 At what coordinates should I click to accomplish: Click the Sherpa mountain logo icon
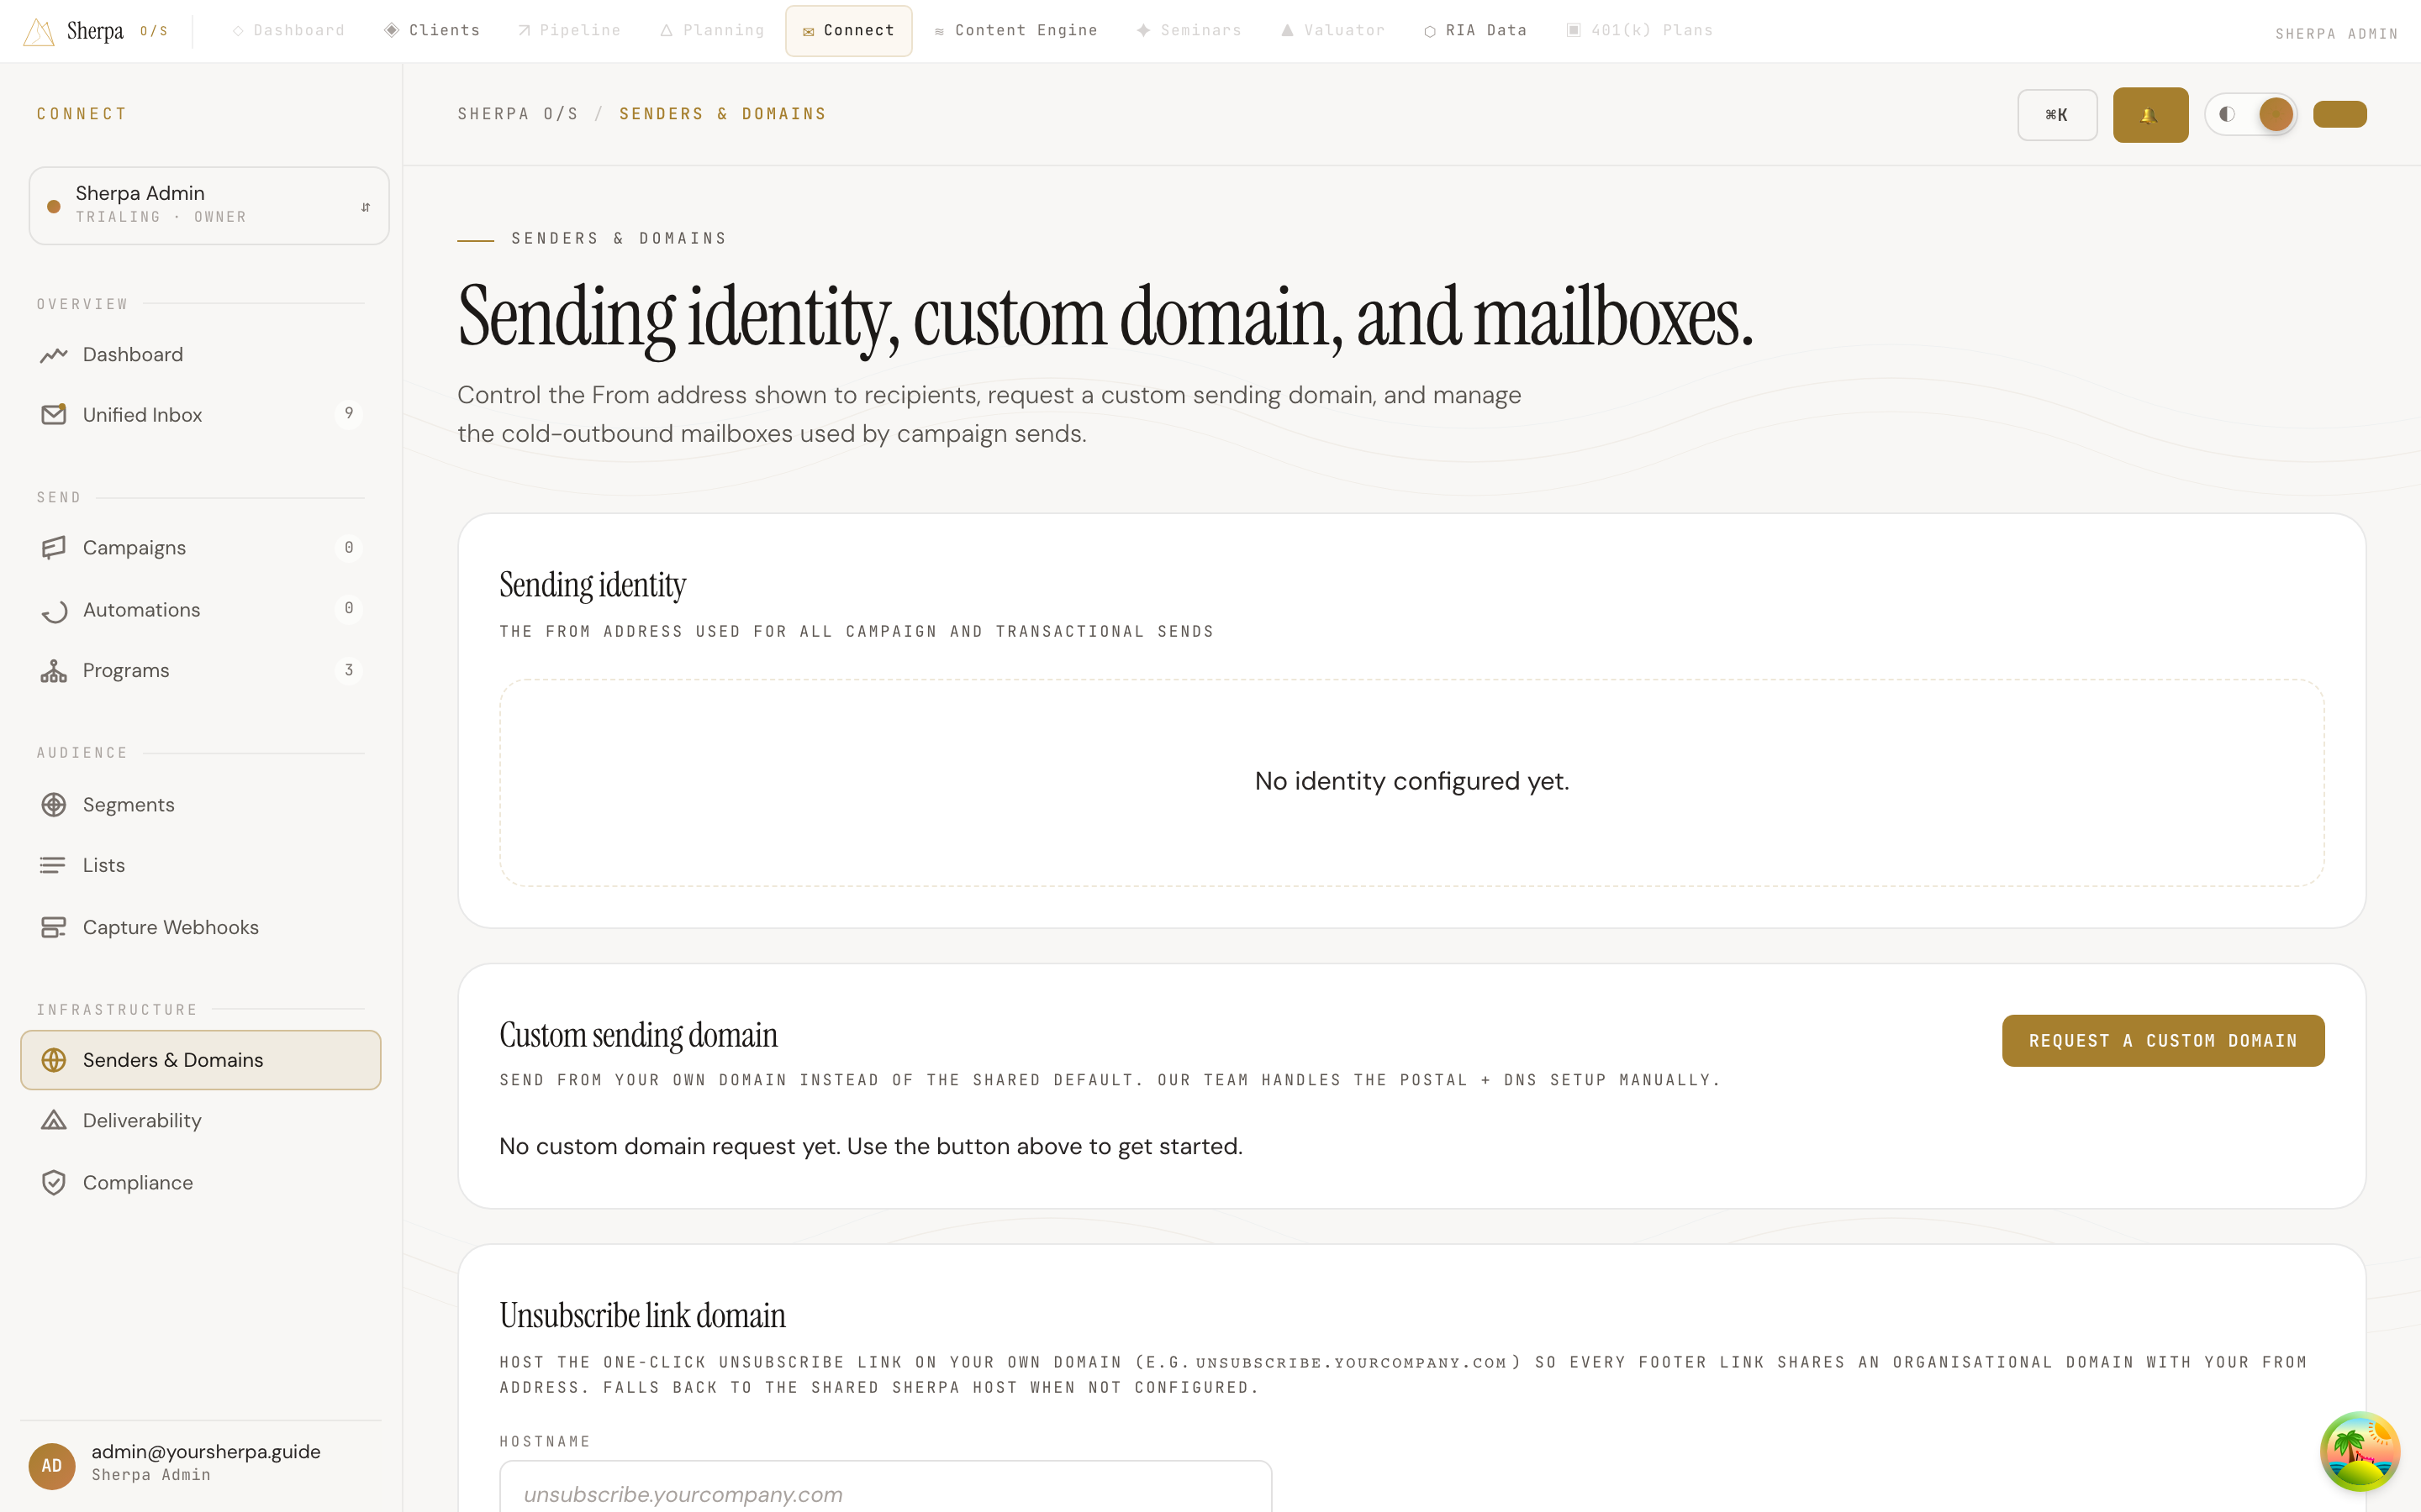(x=38, y=32)
